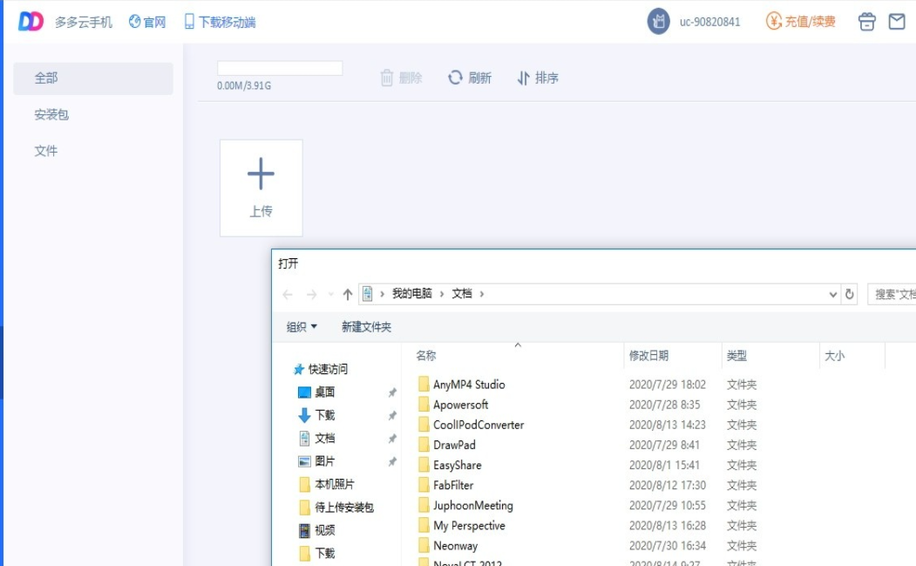This screenshot has width=916, height=566.
Task: Select the FabFilter folder
Action: pyautogui.click(x=452, y=485)
